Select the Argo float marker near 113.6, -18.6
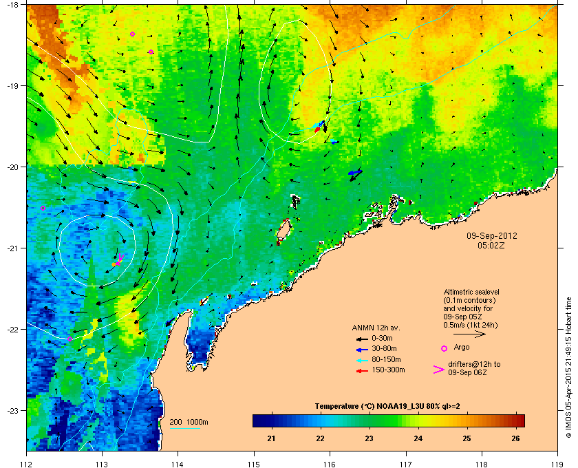 pyautogui.click(x=151, y=52)
